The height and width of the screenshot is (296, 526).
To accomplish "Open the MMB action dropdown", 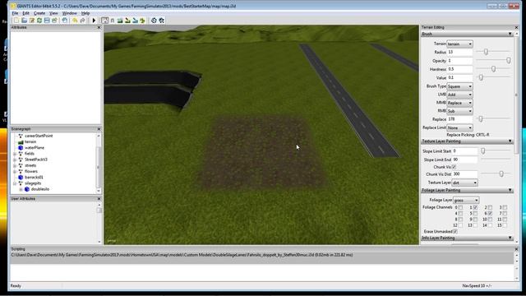I will pos(459,103).
